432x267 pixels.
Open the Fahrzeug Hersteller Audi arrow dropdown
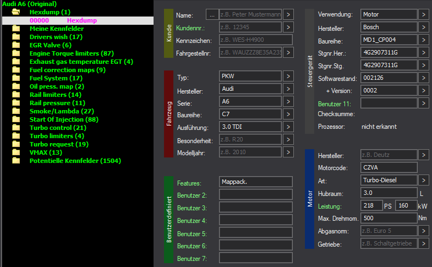288,89
